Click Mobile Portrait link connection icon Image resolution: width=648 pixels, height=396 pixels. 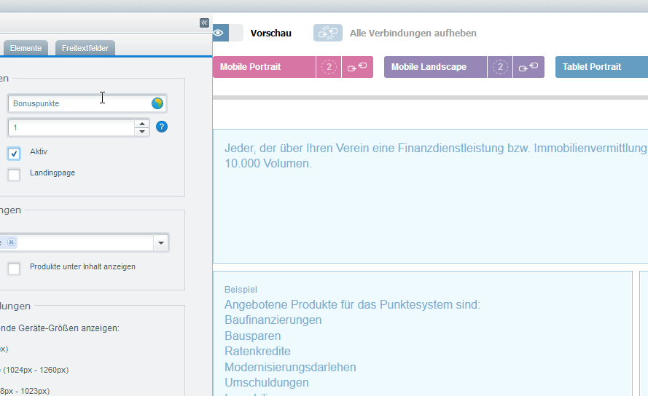pyautogui.click(x=357, y=67)
